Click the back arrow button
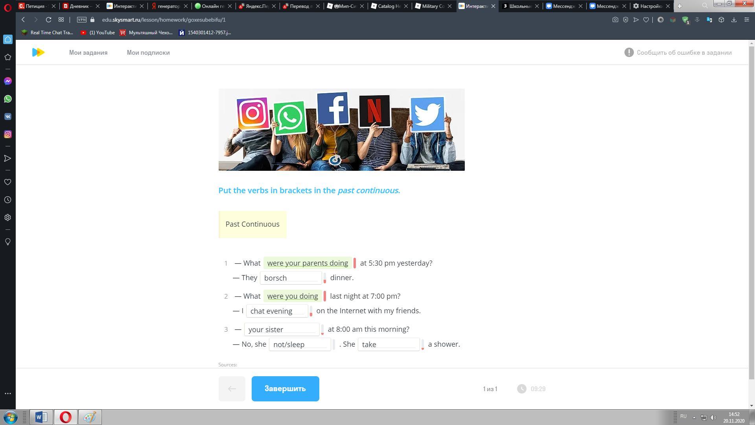The height and width of the screenshot is (425, 755). tap(232, 389)
